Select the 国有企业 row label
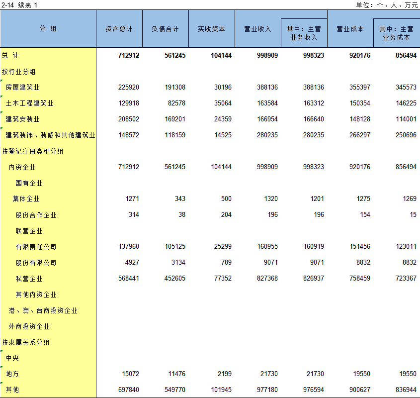The width and height of the screenshot is (420, 398). click(x=29, y=183)
